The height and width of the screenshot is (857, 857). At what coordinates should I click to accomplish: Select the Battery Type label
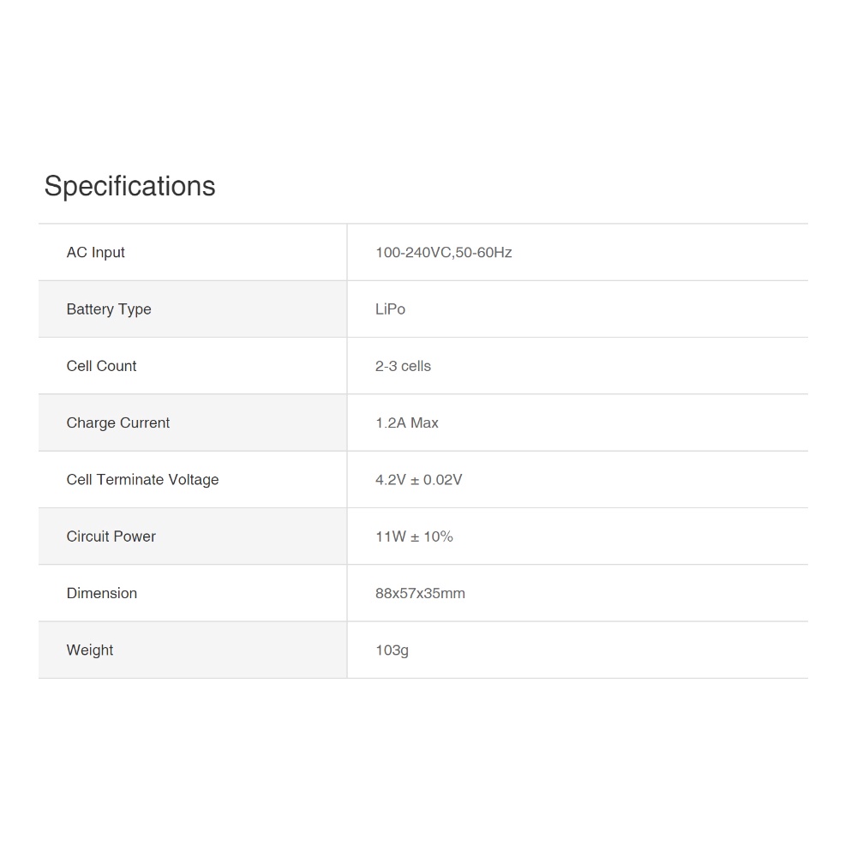pos(109,309)
